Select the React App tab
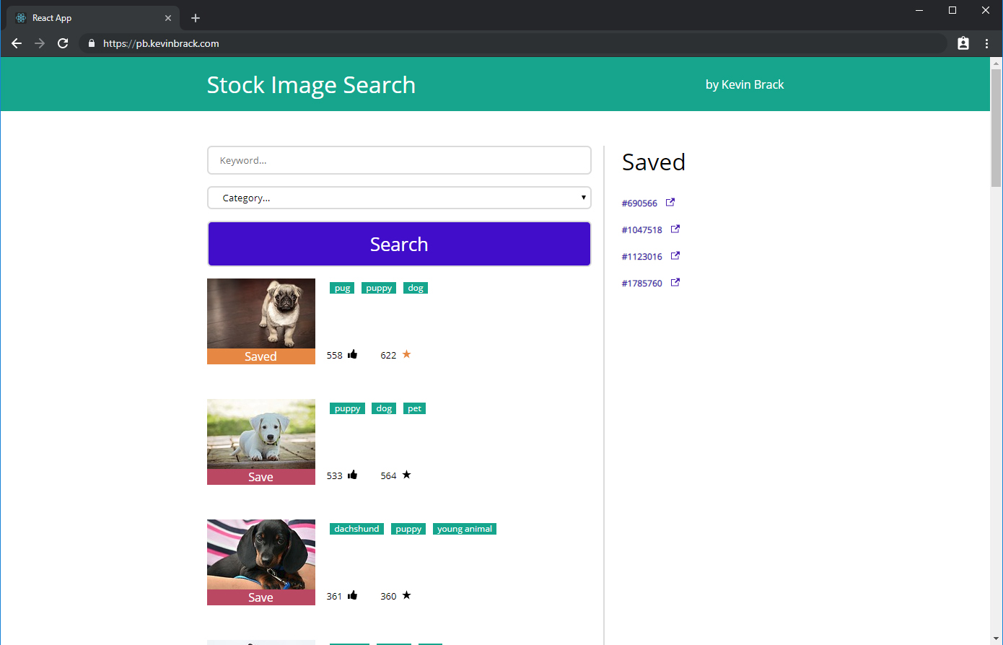 click(x=93, y=18)
